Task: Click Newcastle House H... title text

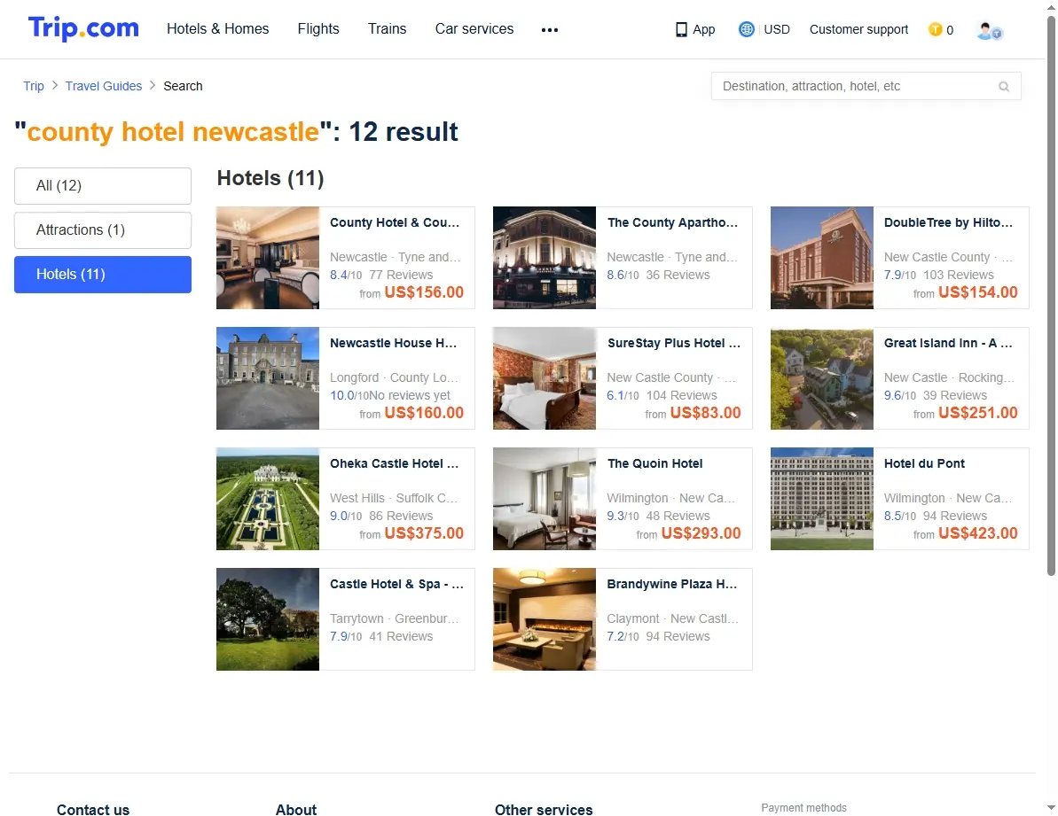Action: point(394,344)
